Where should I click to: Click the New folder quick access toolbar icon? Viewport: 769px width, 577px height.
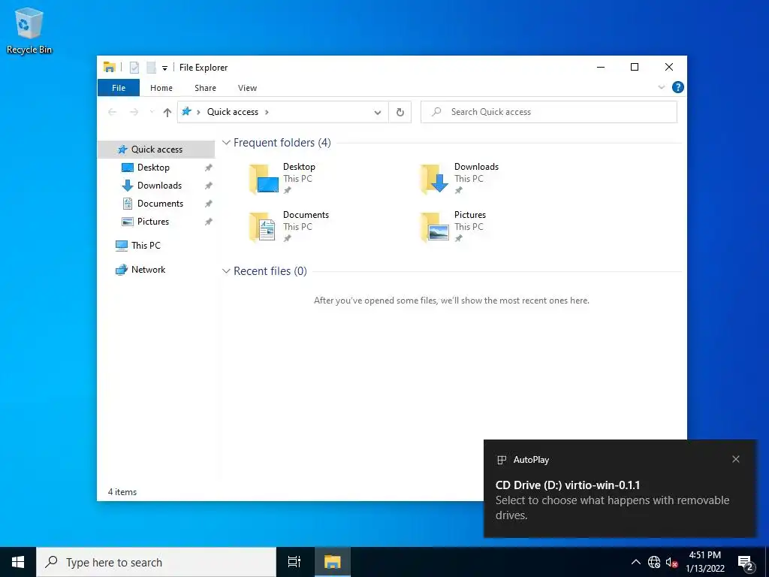[x=151, y=67]
